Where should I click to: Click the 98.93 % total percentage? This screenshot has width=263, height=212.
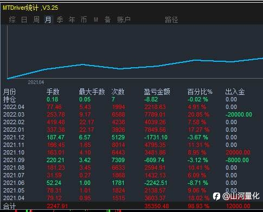click(x=198, y=206)
